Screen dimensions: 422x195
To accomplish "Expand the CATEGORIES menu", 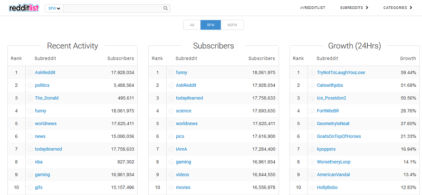I will tap(398, 8).
